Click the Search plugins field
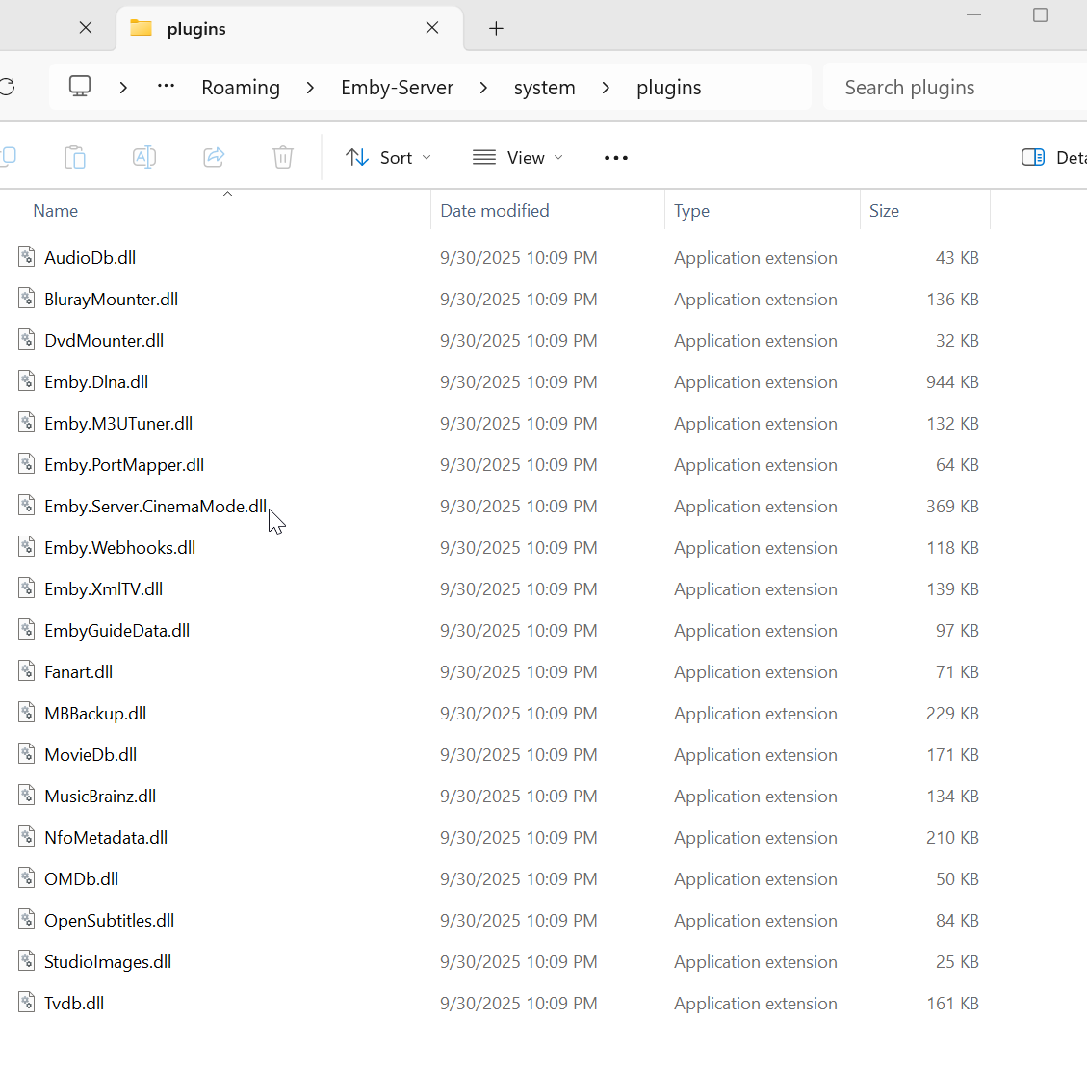The height and width of the screenshot is (1072, 1087). [x=953, y=88]
